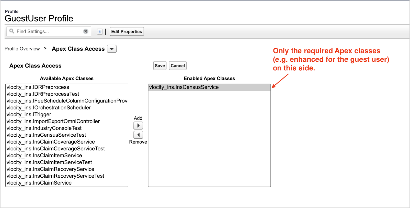Select vlocity_ins.InsClaimRecoveryService class
Viewport: 410px width, 208px height.
(x=67, y=169)
